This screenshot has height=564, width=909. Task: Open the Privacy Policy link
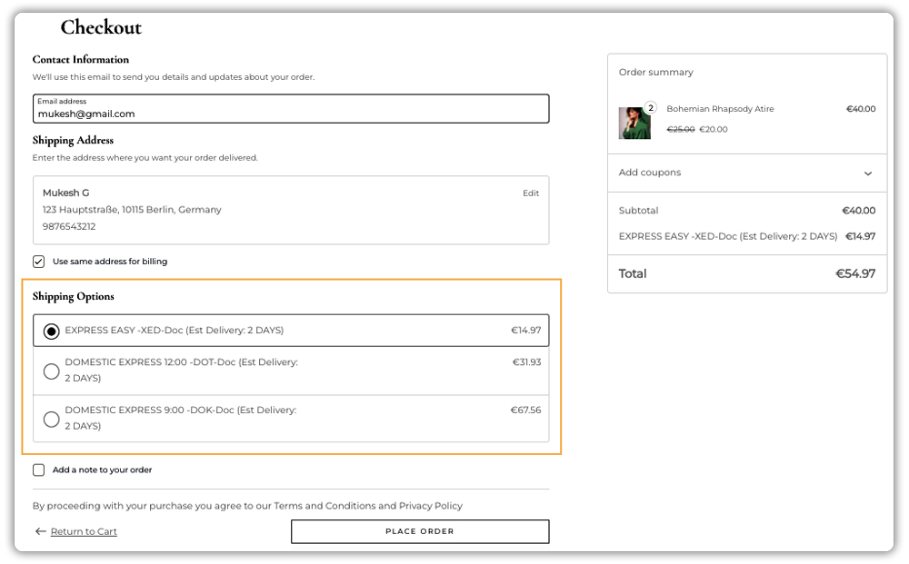coord(430,506)
